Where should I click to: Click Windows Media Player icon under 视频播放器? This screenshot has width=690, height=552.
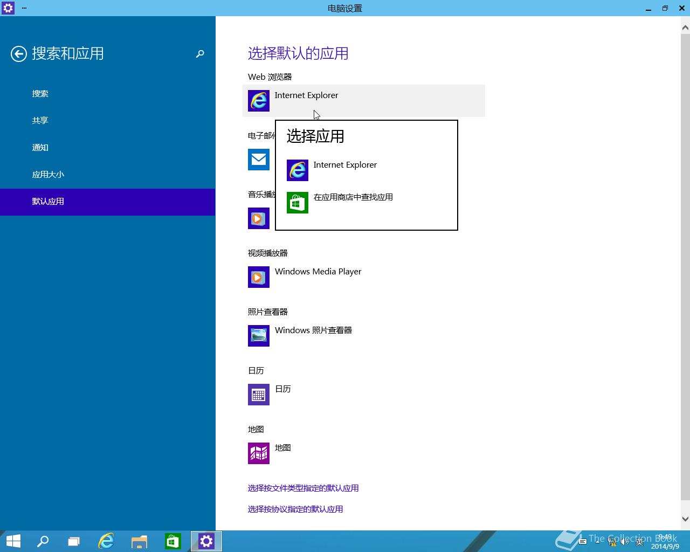point(259,277)
